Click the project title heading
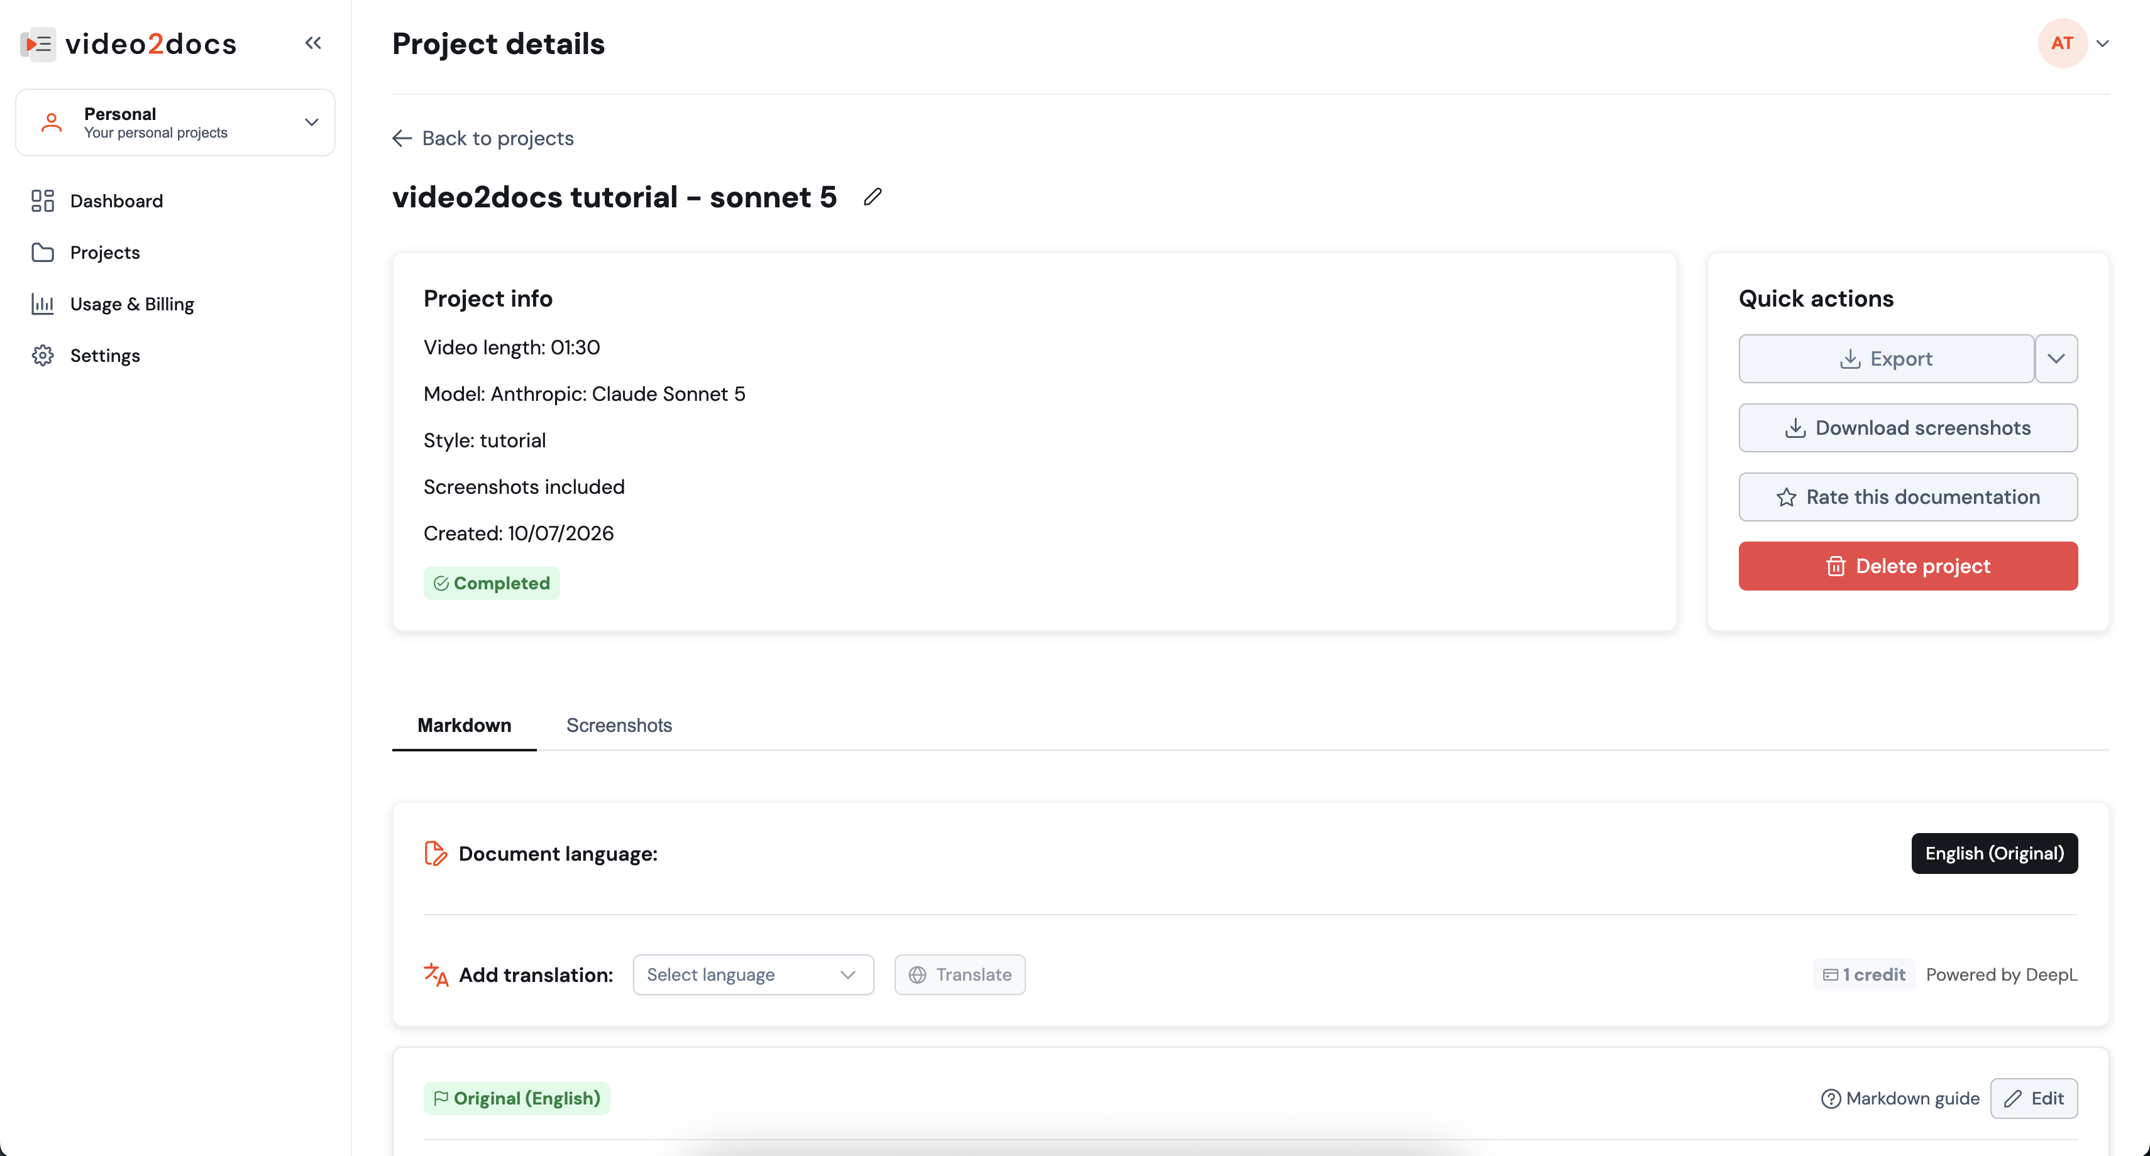The height and width of the screenshot is (1156, 2150). [614, 197]
